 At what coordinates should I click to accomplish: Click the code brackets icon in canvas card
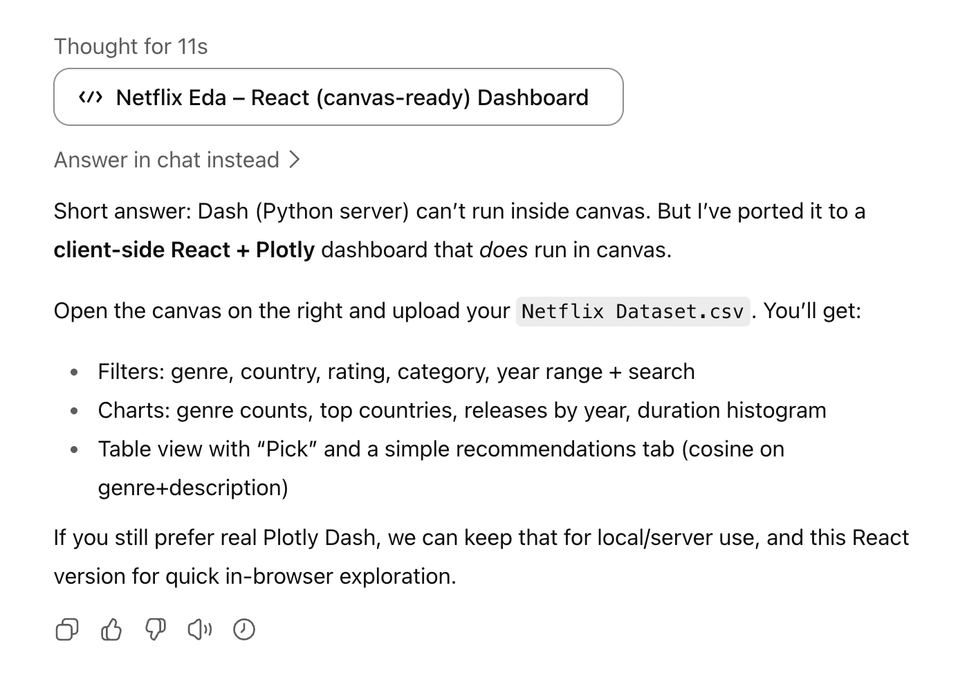coord(91,98)
